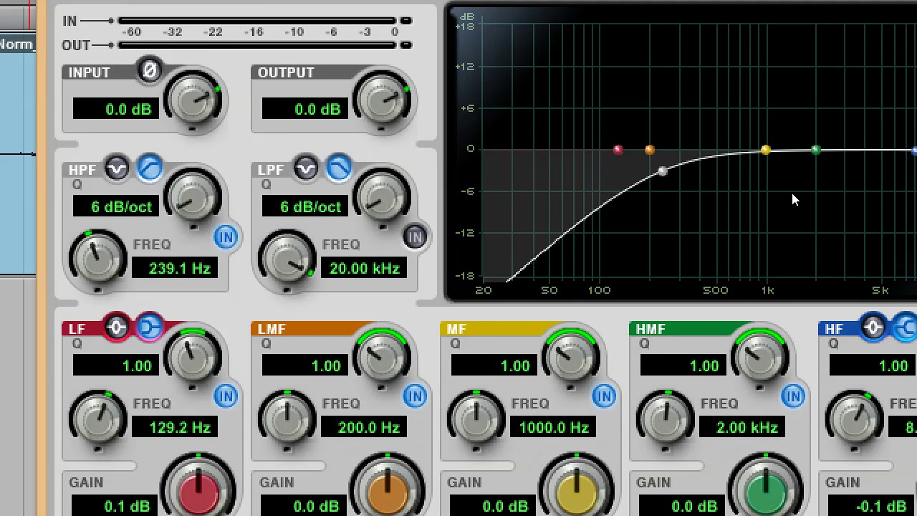The height and width of the screenshot is (516, 917).
Task: Click the OUTPUT gain knob
Action: pos(382,100)
